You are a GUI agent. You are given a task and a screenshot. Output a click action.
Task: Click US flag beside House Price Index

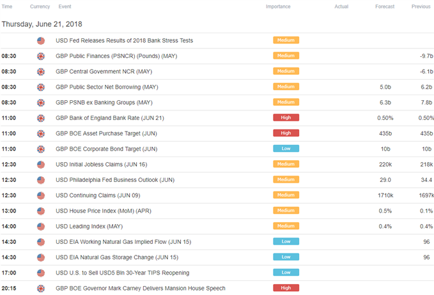coord(41,211)
